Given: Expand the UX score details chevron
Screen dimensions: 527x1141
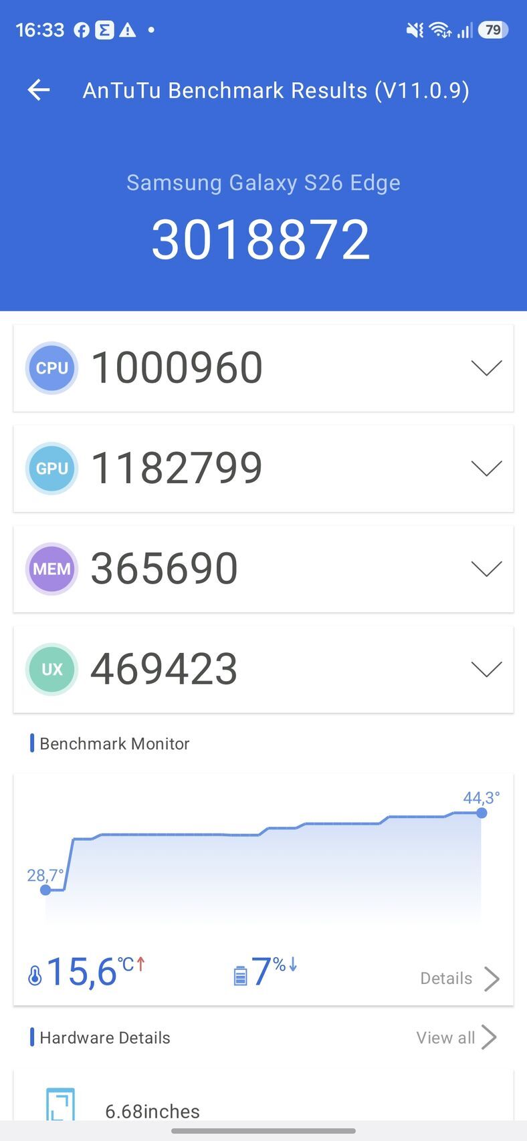Looking at the screenshot, I should tap(486, 669).
